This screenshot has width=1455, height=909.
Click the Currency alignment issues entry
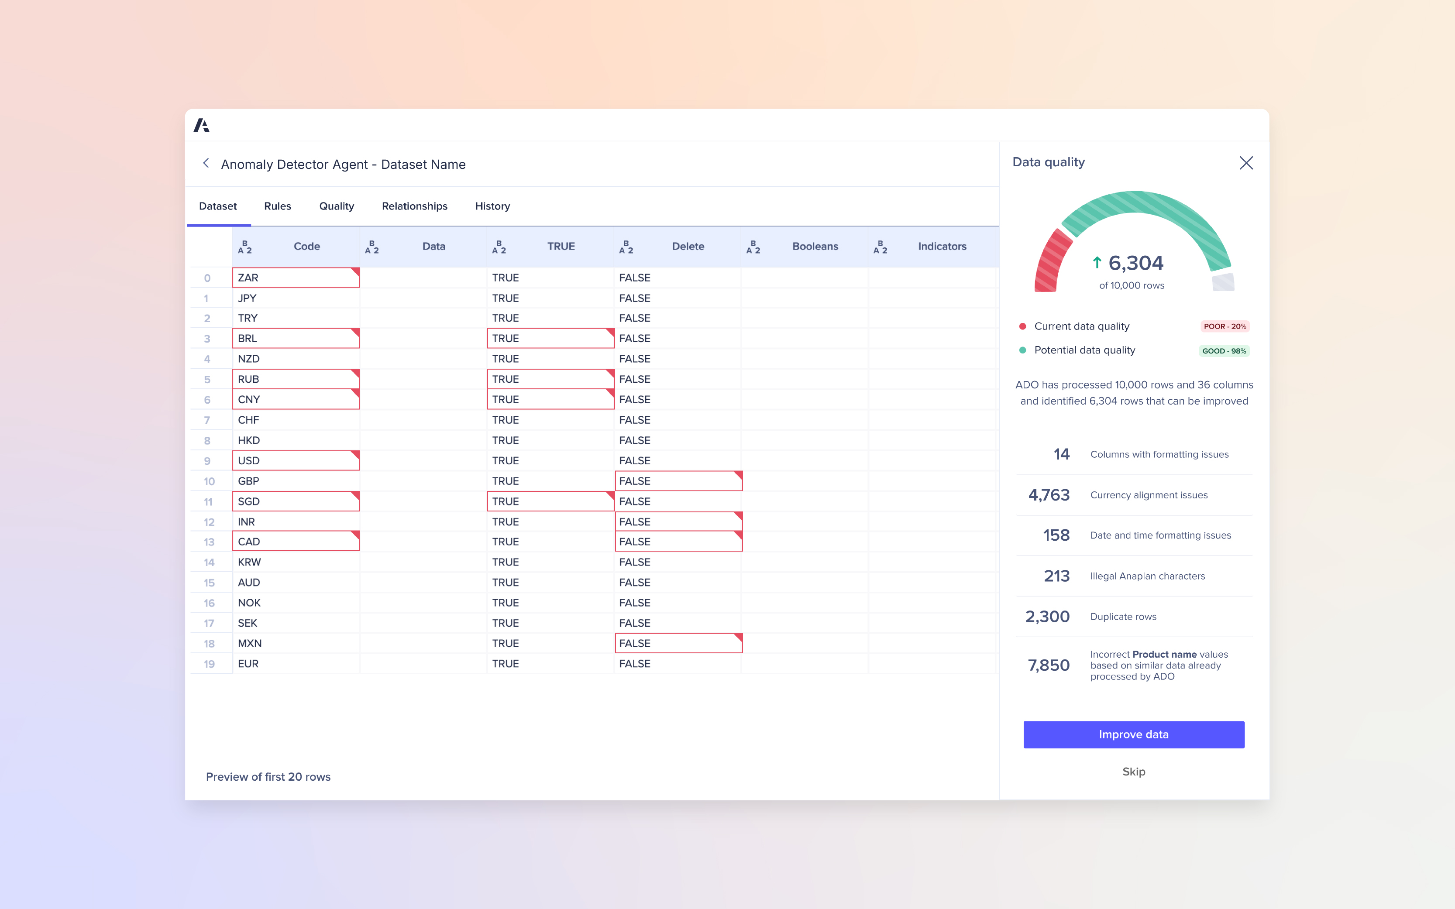[x=1149, y=495]
